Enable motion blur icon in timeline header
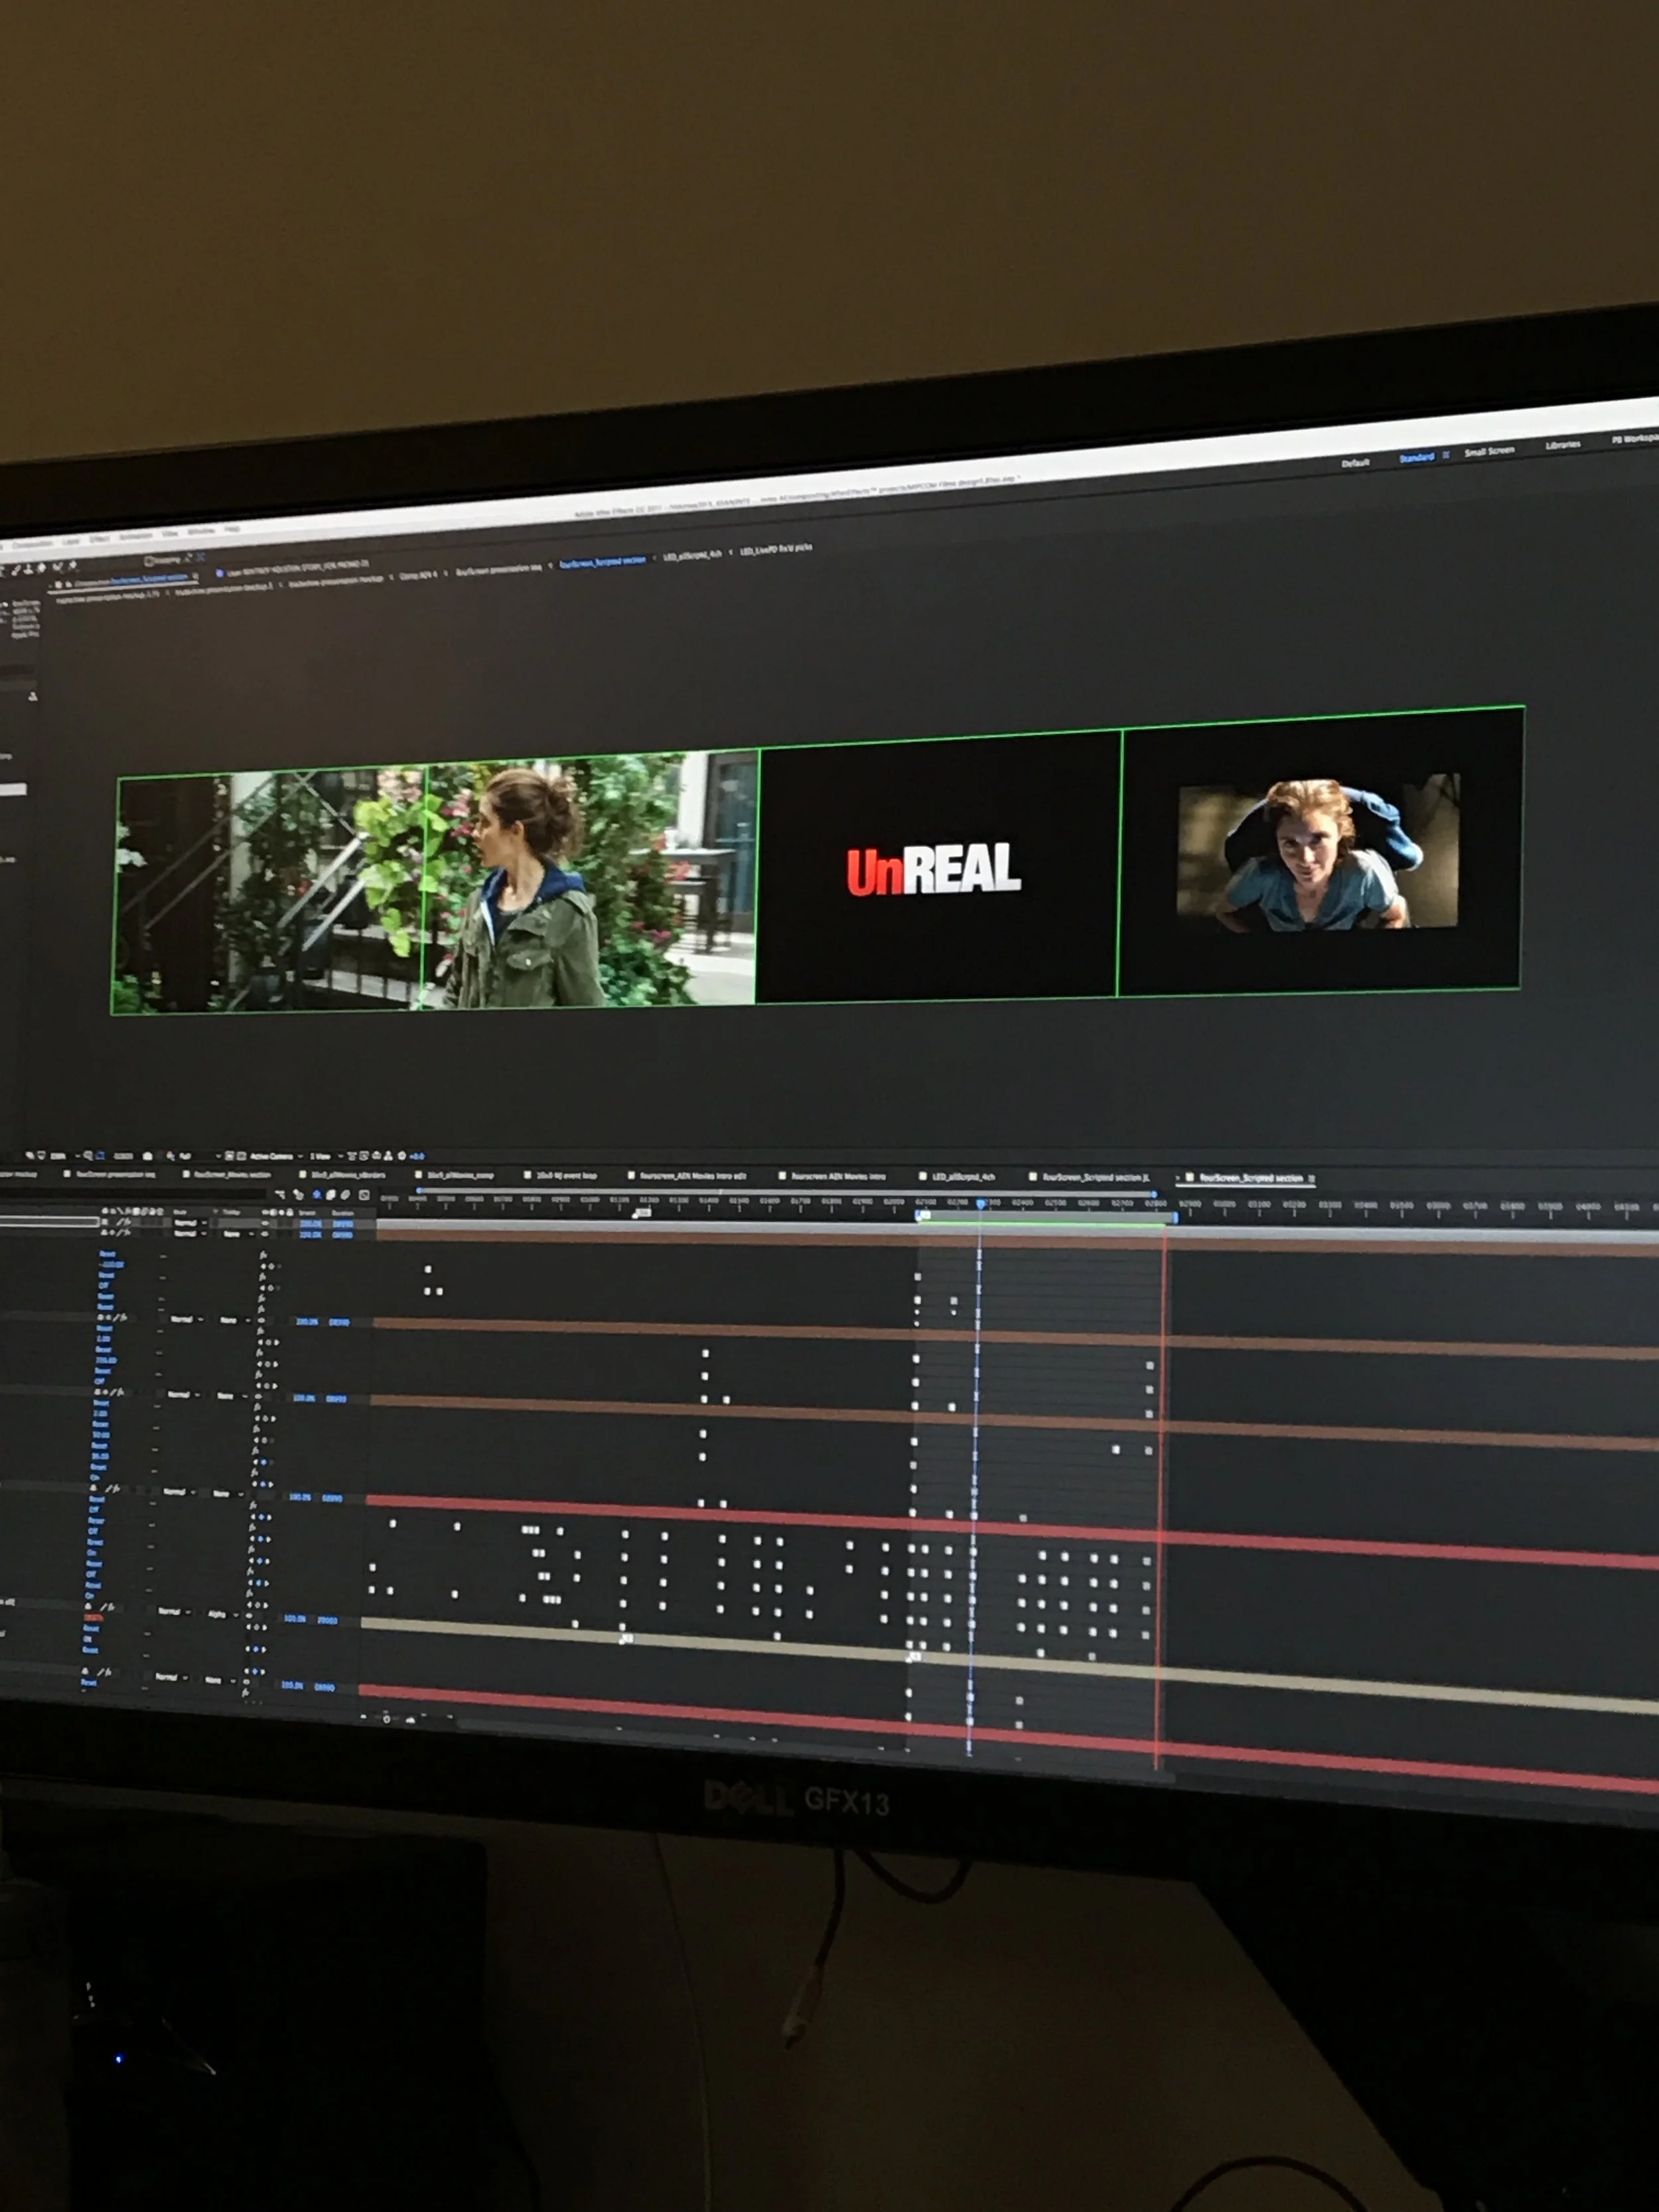Viewport: 1659px width, 2212px height. point(345,1195)
